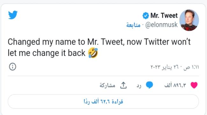
Task: Open the ٢٦ يناير ٢٠٢٣ date link
Action: [165, 67]
